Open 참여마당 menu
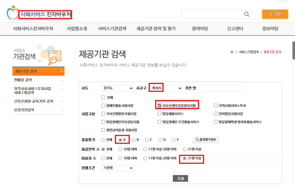The height and width of the screenshot is (186, 295). tap(200, 28)
